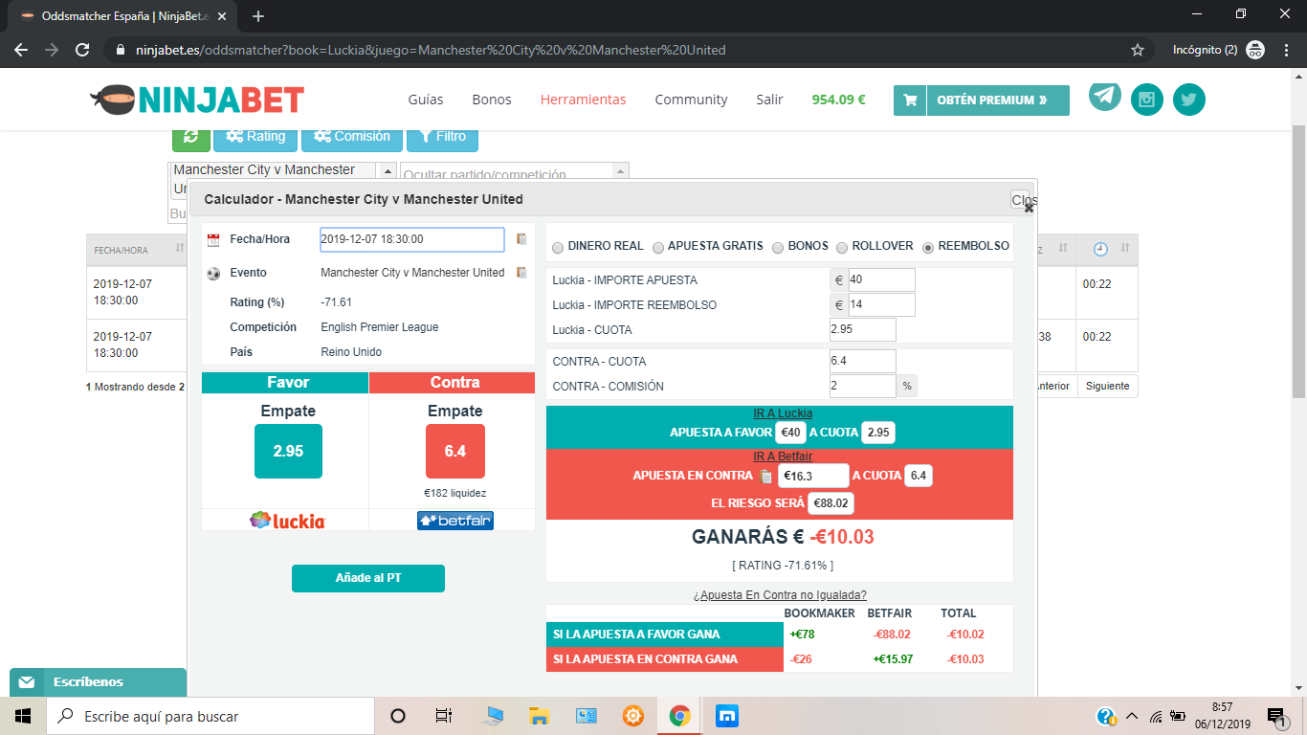Click the teal 2.95 Favor odds box
This screenshot has height=735, width=1307.
click(x=288, y=451)
